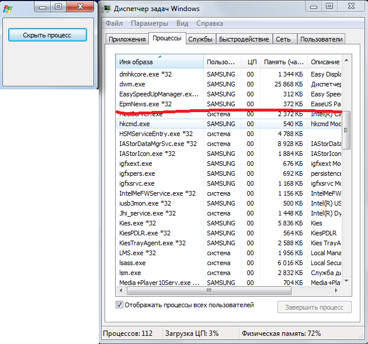
Task: Click the "hkcmd Mod" description cell
Action: (x=326, y=124)
